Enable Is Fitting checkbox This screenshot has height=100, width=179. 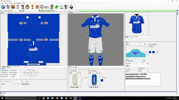click(x=149, y=46)
